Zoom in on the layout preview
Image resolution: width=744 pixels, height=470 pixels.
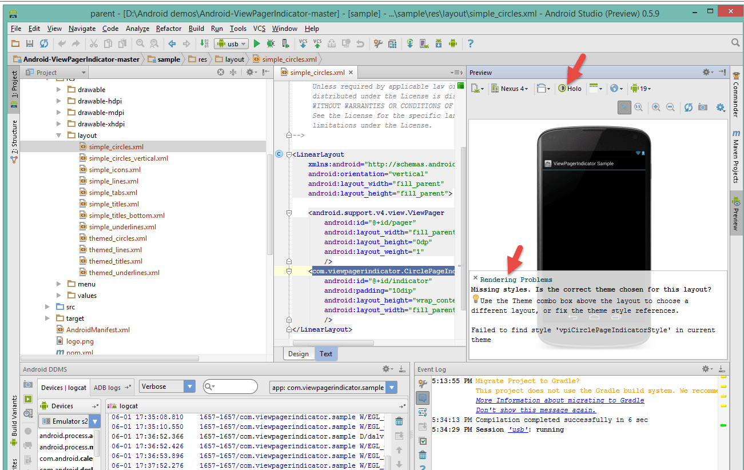coord(656,107)
